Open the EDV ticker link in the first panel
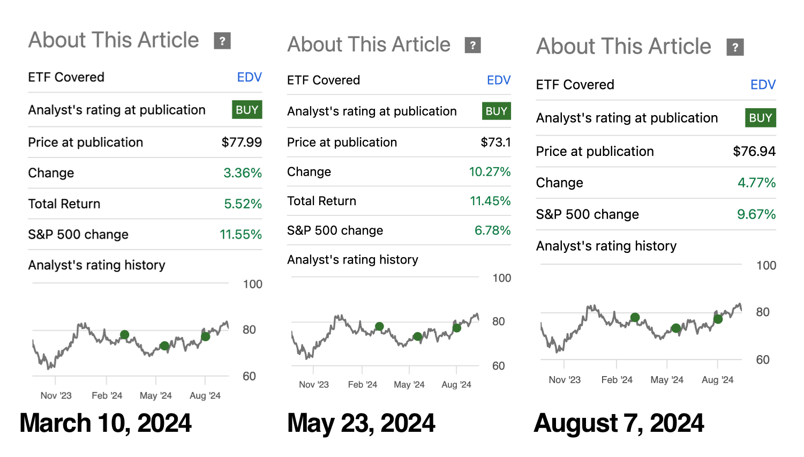Viewport: 804px width, 457px height. coord(249,77)
